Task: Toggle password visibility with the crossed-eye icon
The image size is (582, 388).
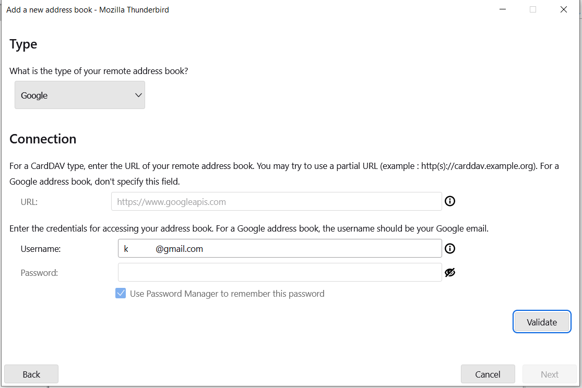Action: pyautogui.click(x=450, y=272)
